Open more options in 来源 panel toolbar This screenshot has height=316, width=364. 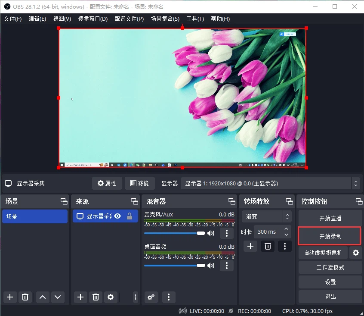pos(136,297)
